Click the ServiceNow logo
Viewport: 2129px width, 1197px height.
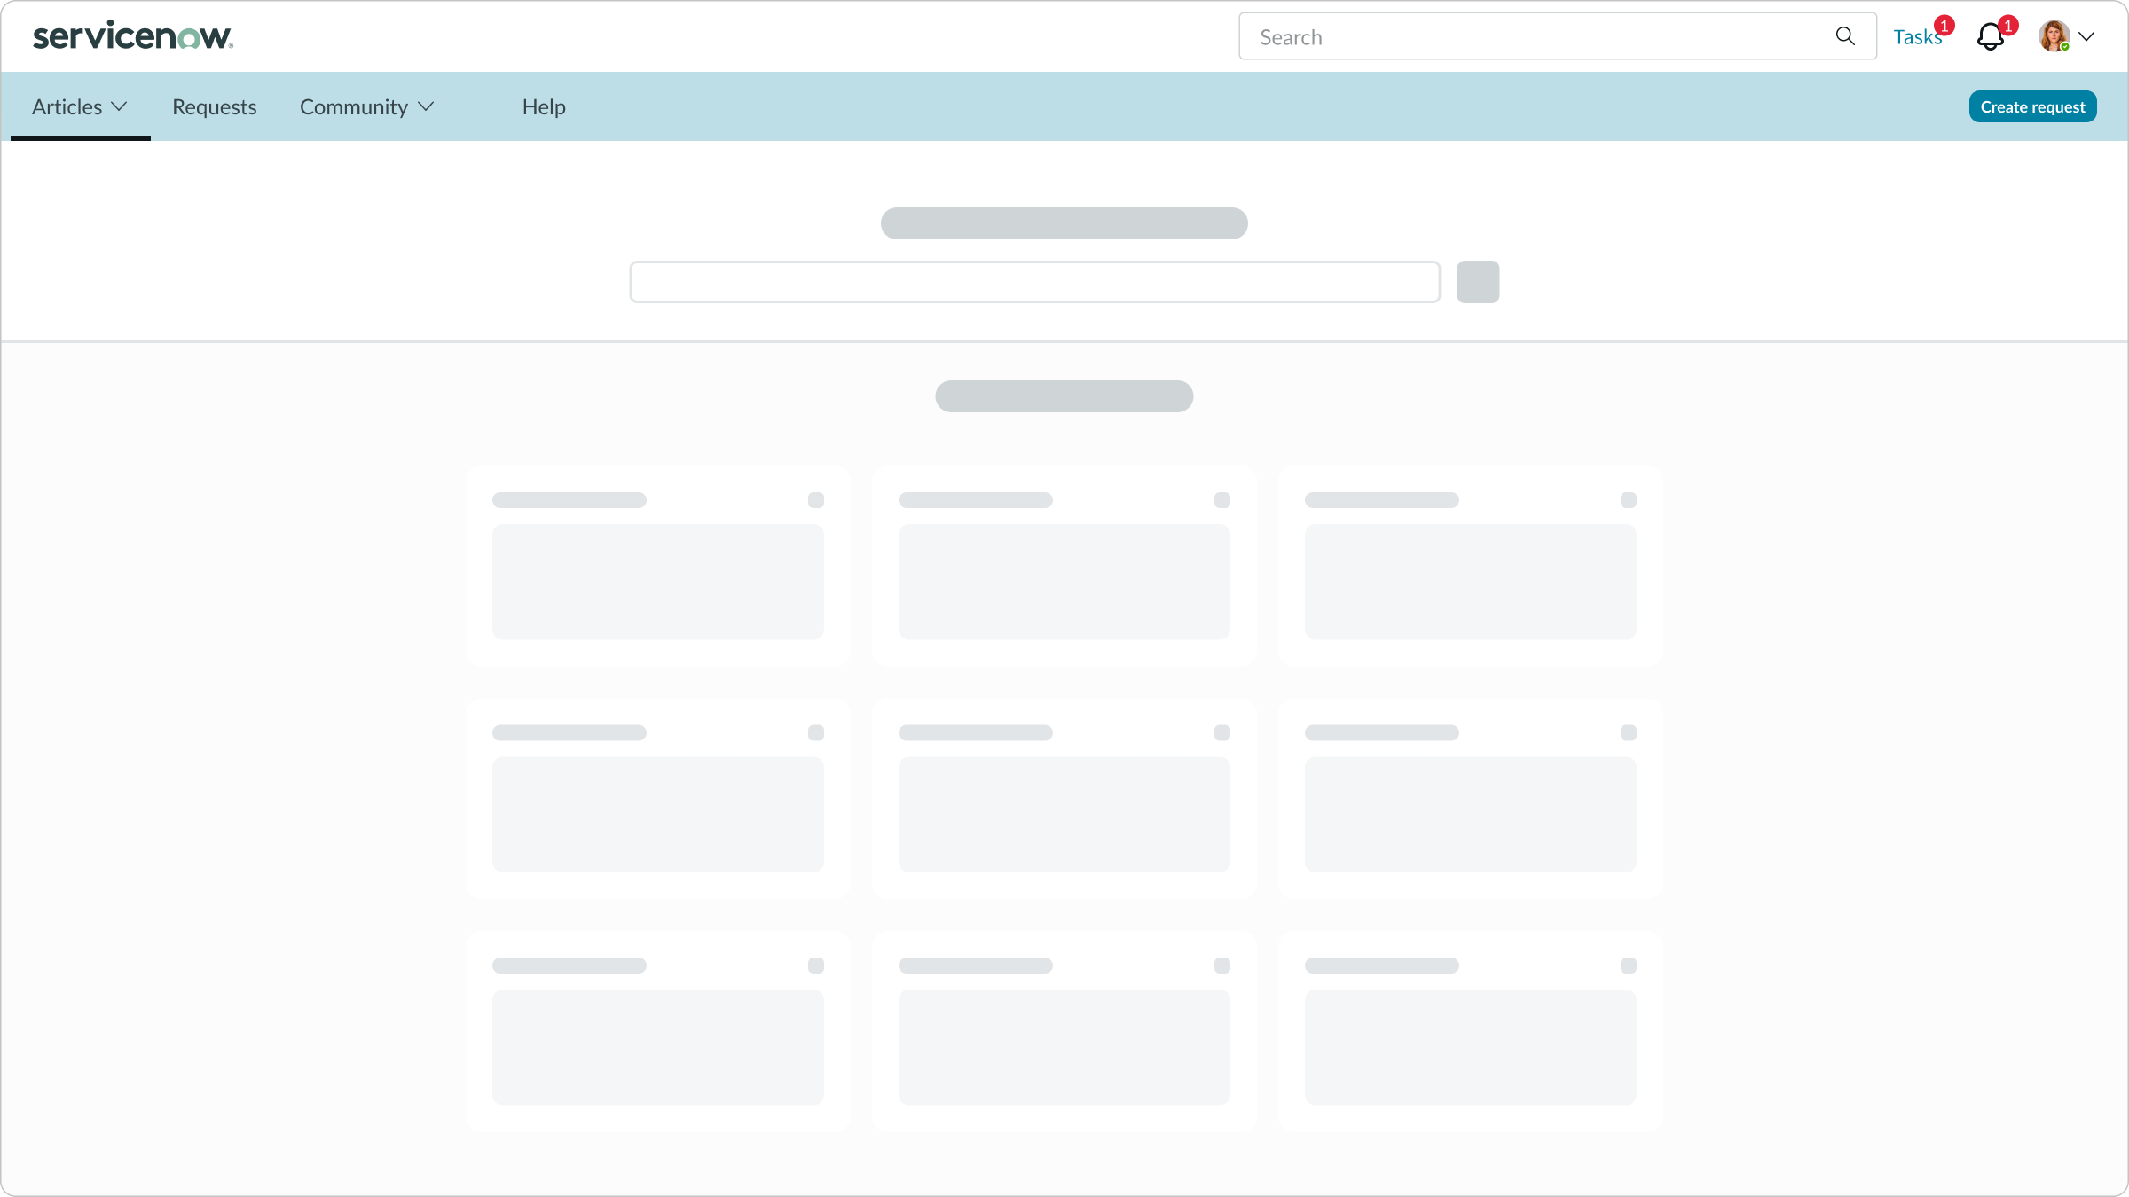pos(131,35)
